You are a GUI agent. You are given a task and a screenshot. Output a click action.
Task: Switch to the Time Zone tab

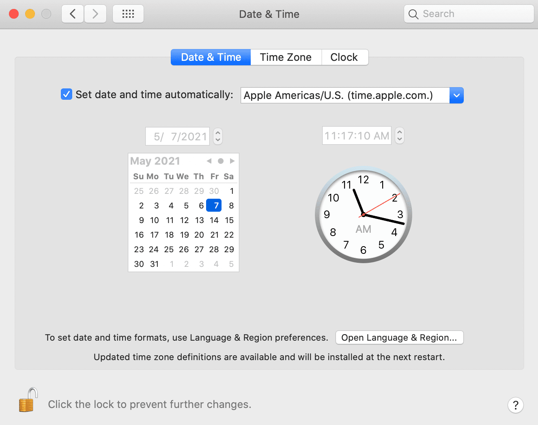coord(286,57)
